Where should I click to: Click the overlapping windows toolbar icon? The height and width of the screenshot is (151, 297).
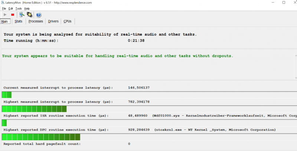pos(29,15)
